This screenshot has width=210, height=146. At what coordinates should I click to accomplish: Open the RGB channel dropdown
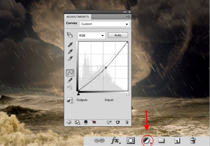(x=92, y=35)
